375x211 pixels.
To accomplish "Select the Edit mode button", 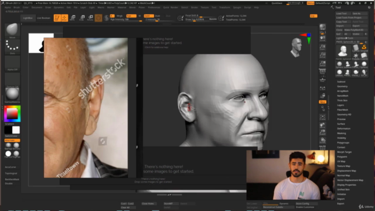I will coord(57,18).
